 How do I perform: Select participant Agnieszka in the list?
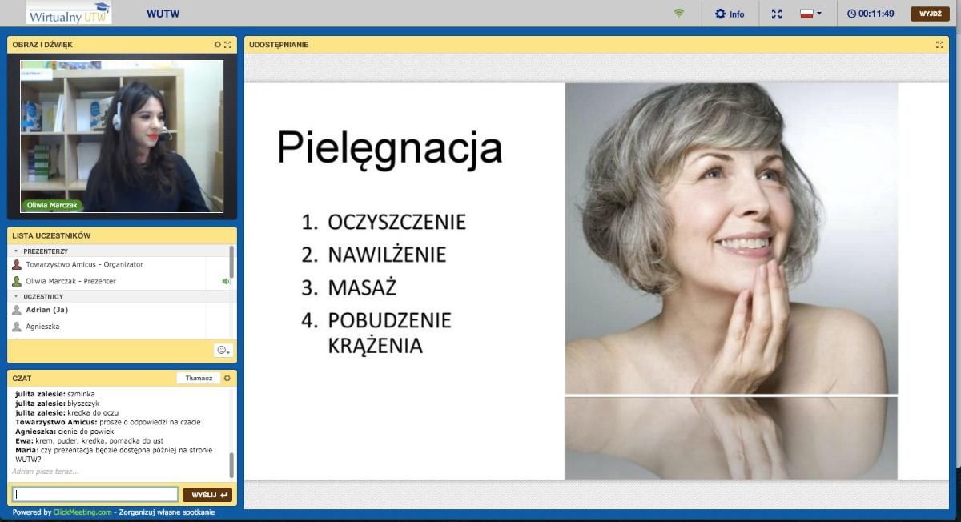[42, 327]
